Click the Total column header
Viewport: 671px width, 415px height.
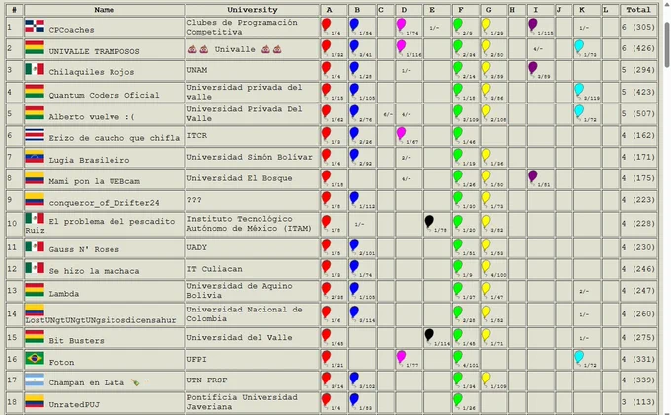638,10
